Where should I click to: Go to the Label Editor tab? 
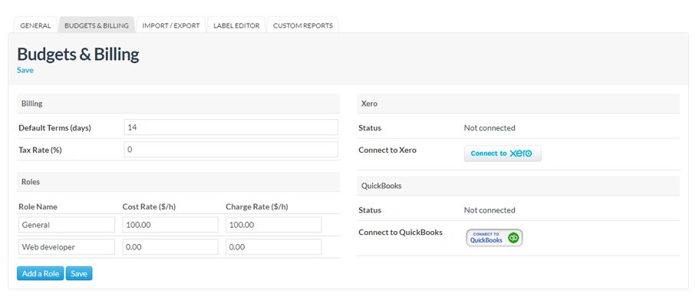click(x=236, y=25)
